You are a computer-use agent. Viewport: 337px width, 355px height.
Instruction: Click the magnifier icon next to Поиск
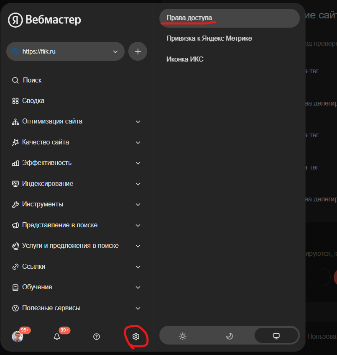click(x=15, y=80)
